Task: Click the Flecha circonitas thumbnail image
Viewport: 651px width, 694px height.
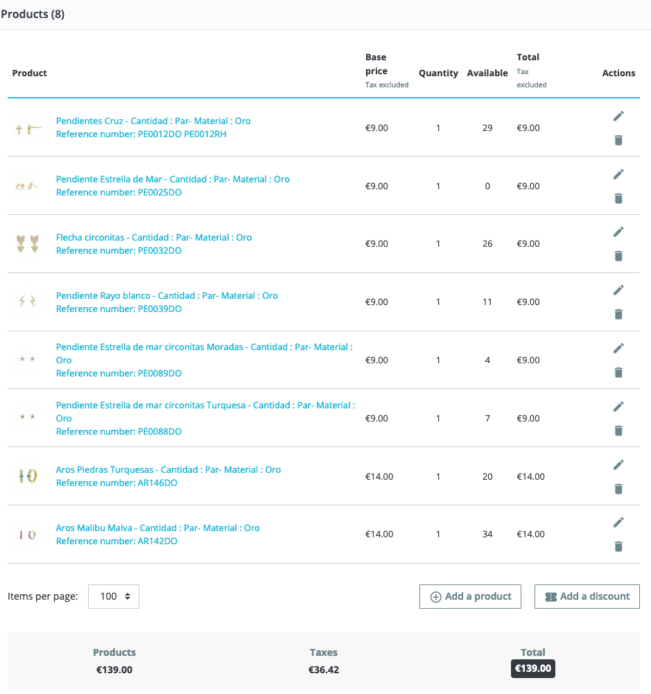Action: click(x=27, y=244)
